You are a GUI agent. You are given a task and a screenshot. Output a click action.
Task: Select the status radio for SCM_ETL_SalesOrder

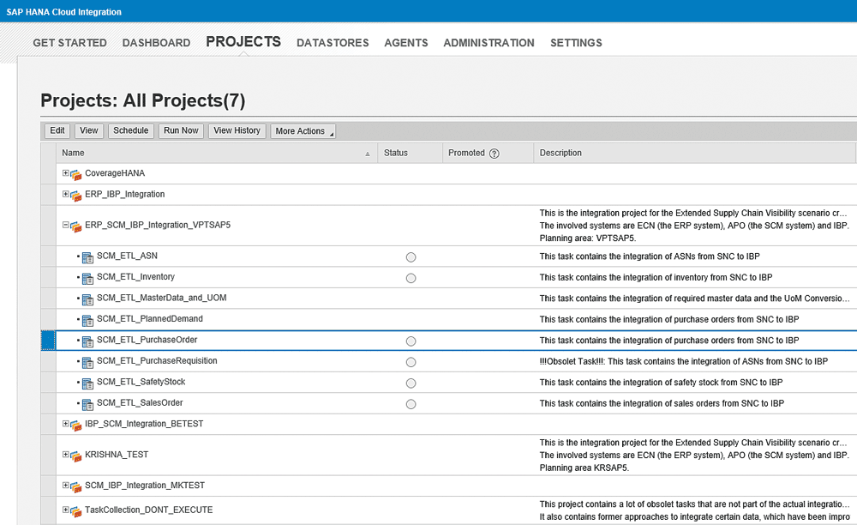pos(411,404)
